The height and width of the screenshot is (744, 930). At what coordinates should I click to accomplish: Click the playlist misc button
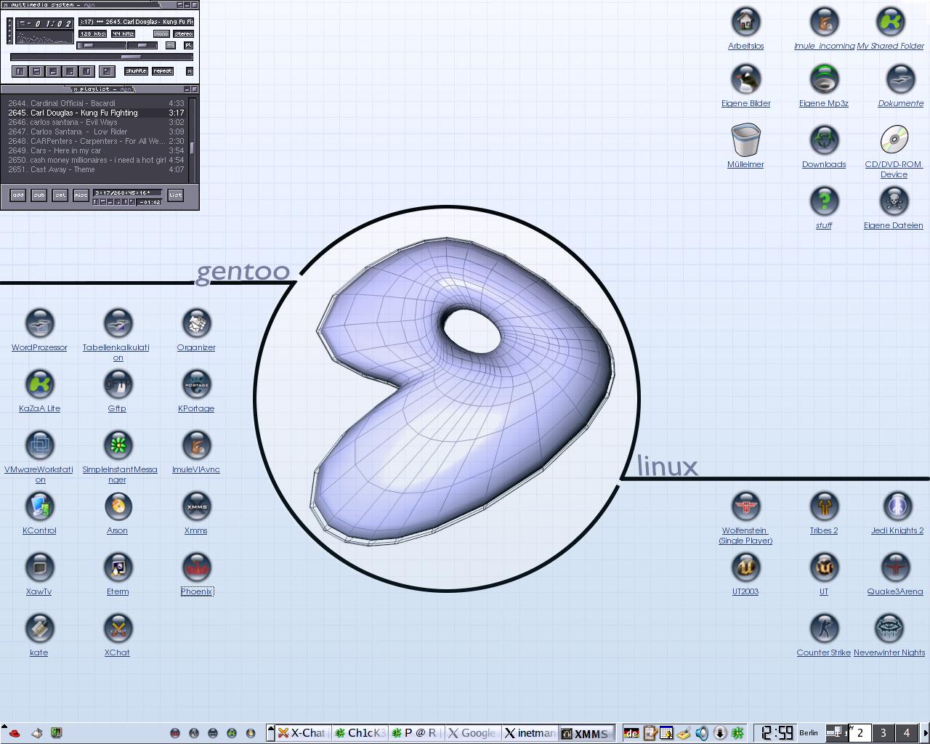[81, 195]
